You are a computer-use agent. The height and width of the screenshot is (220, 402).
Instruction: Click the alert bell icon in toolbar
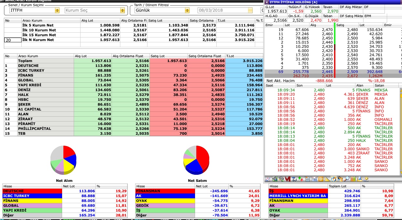point(360,179)
